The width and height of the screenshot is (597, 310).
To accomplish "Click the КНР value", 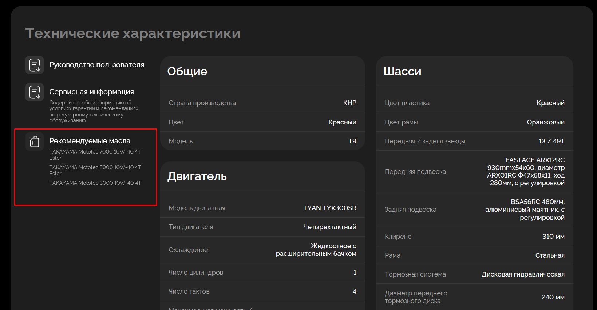I will click(349, 103).
